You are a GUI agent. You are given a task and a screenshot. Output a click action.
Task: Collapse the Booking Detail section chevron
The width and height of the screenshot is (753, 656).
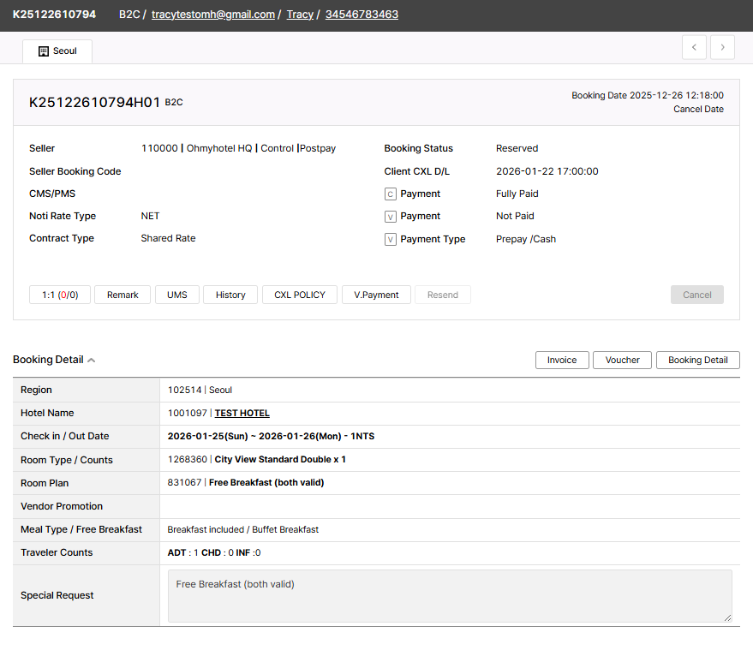pos(92,361)
